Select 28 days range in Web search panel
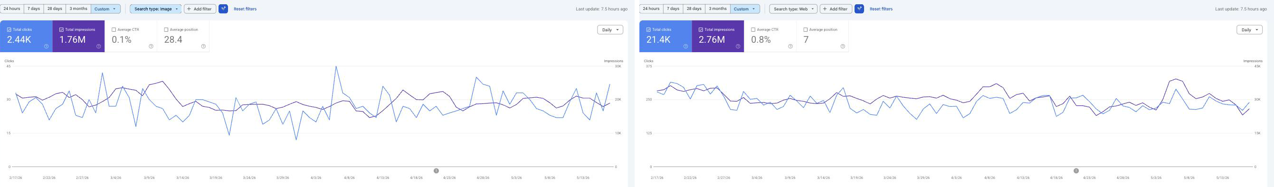This screenshot has width=1274, height=187. point(694,9)
